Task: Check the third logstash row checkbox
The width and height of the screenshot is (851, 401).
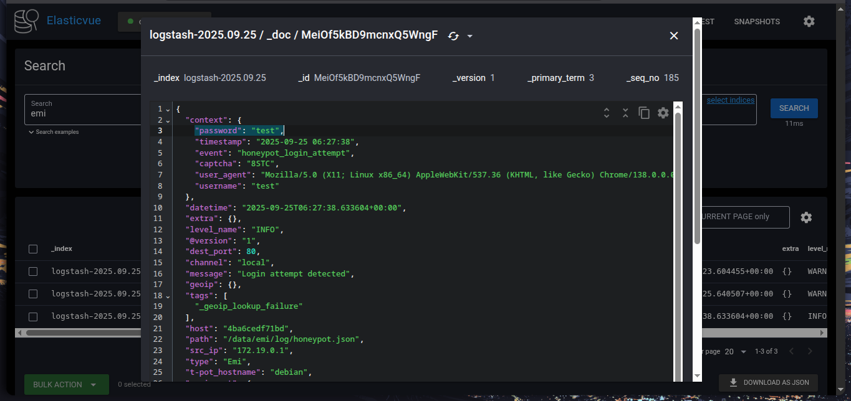Action: pyautogui.click(x=33, y=316)
